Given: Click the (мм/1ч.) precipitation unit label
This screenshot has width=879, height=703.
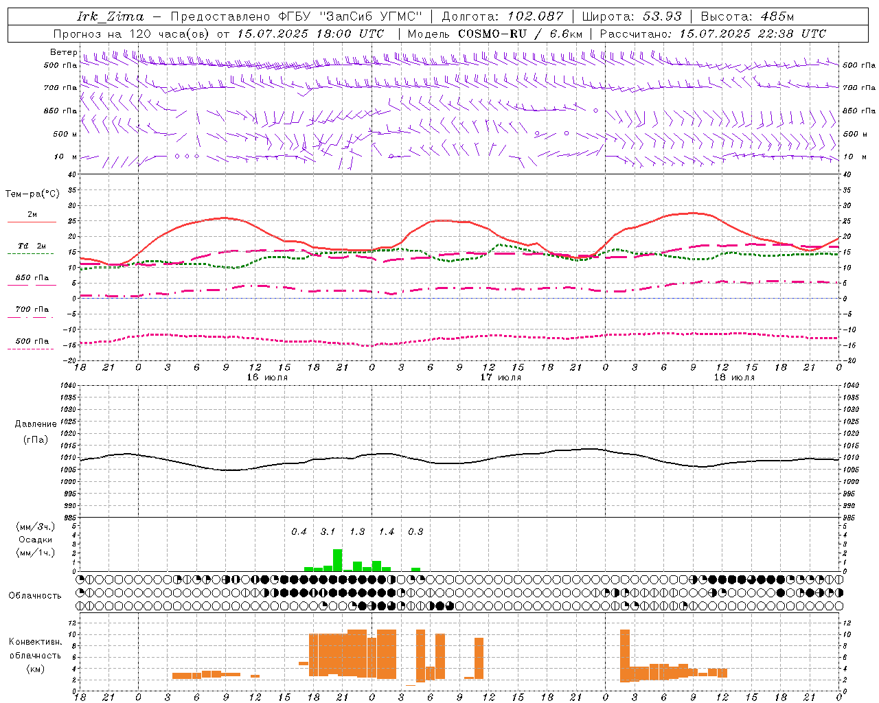Looking at the screenshot, I should click(36, 553).
